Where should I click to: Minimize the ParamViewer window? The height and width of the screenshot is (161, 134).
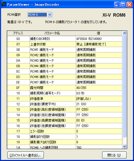(x=117, y=5)
